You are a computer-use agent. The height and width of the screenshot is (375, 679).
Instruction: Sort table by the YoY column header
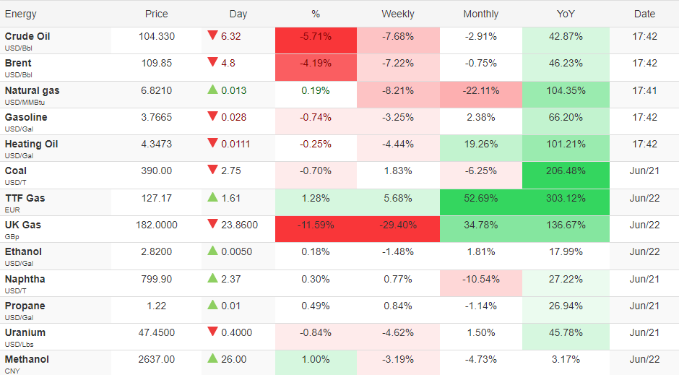click(x=566, y=14)
